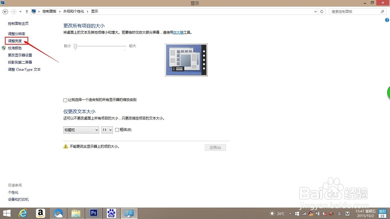Click the taskbar clock 15:47
The image size is (390, 219).
365,213
